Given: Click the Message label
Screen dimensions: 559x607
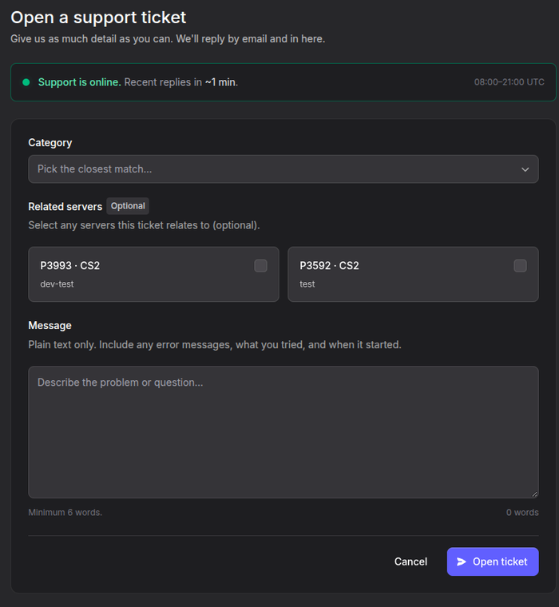Looking at the screenshot, I should point(50,326).
